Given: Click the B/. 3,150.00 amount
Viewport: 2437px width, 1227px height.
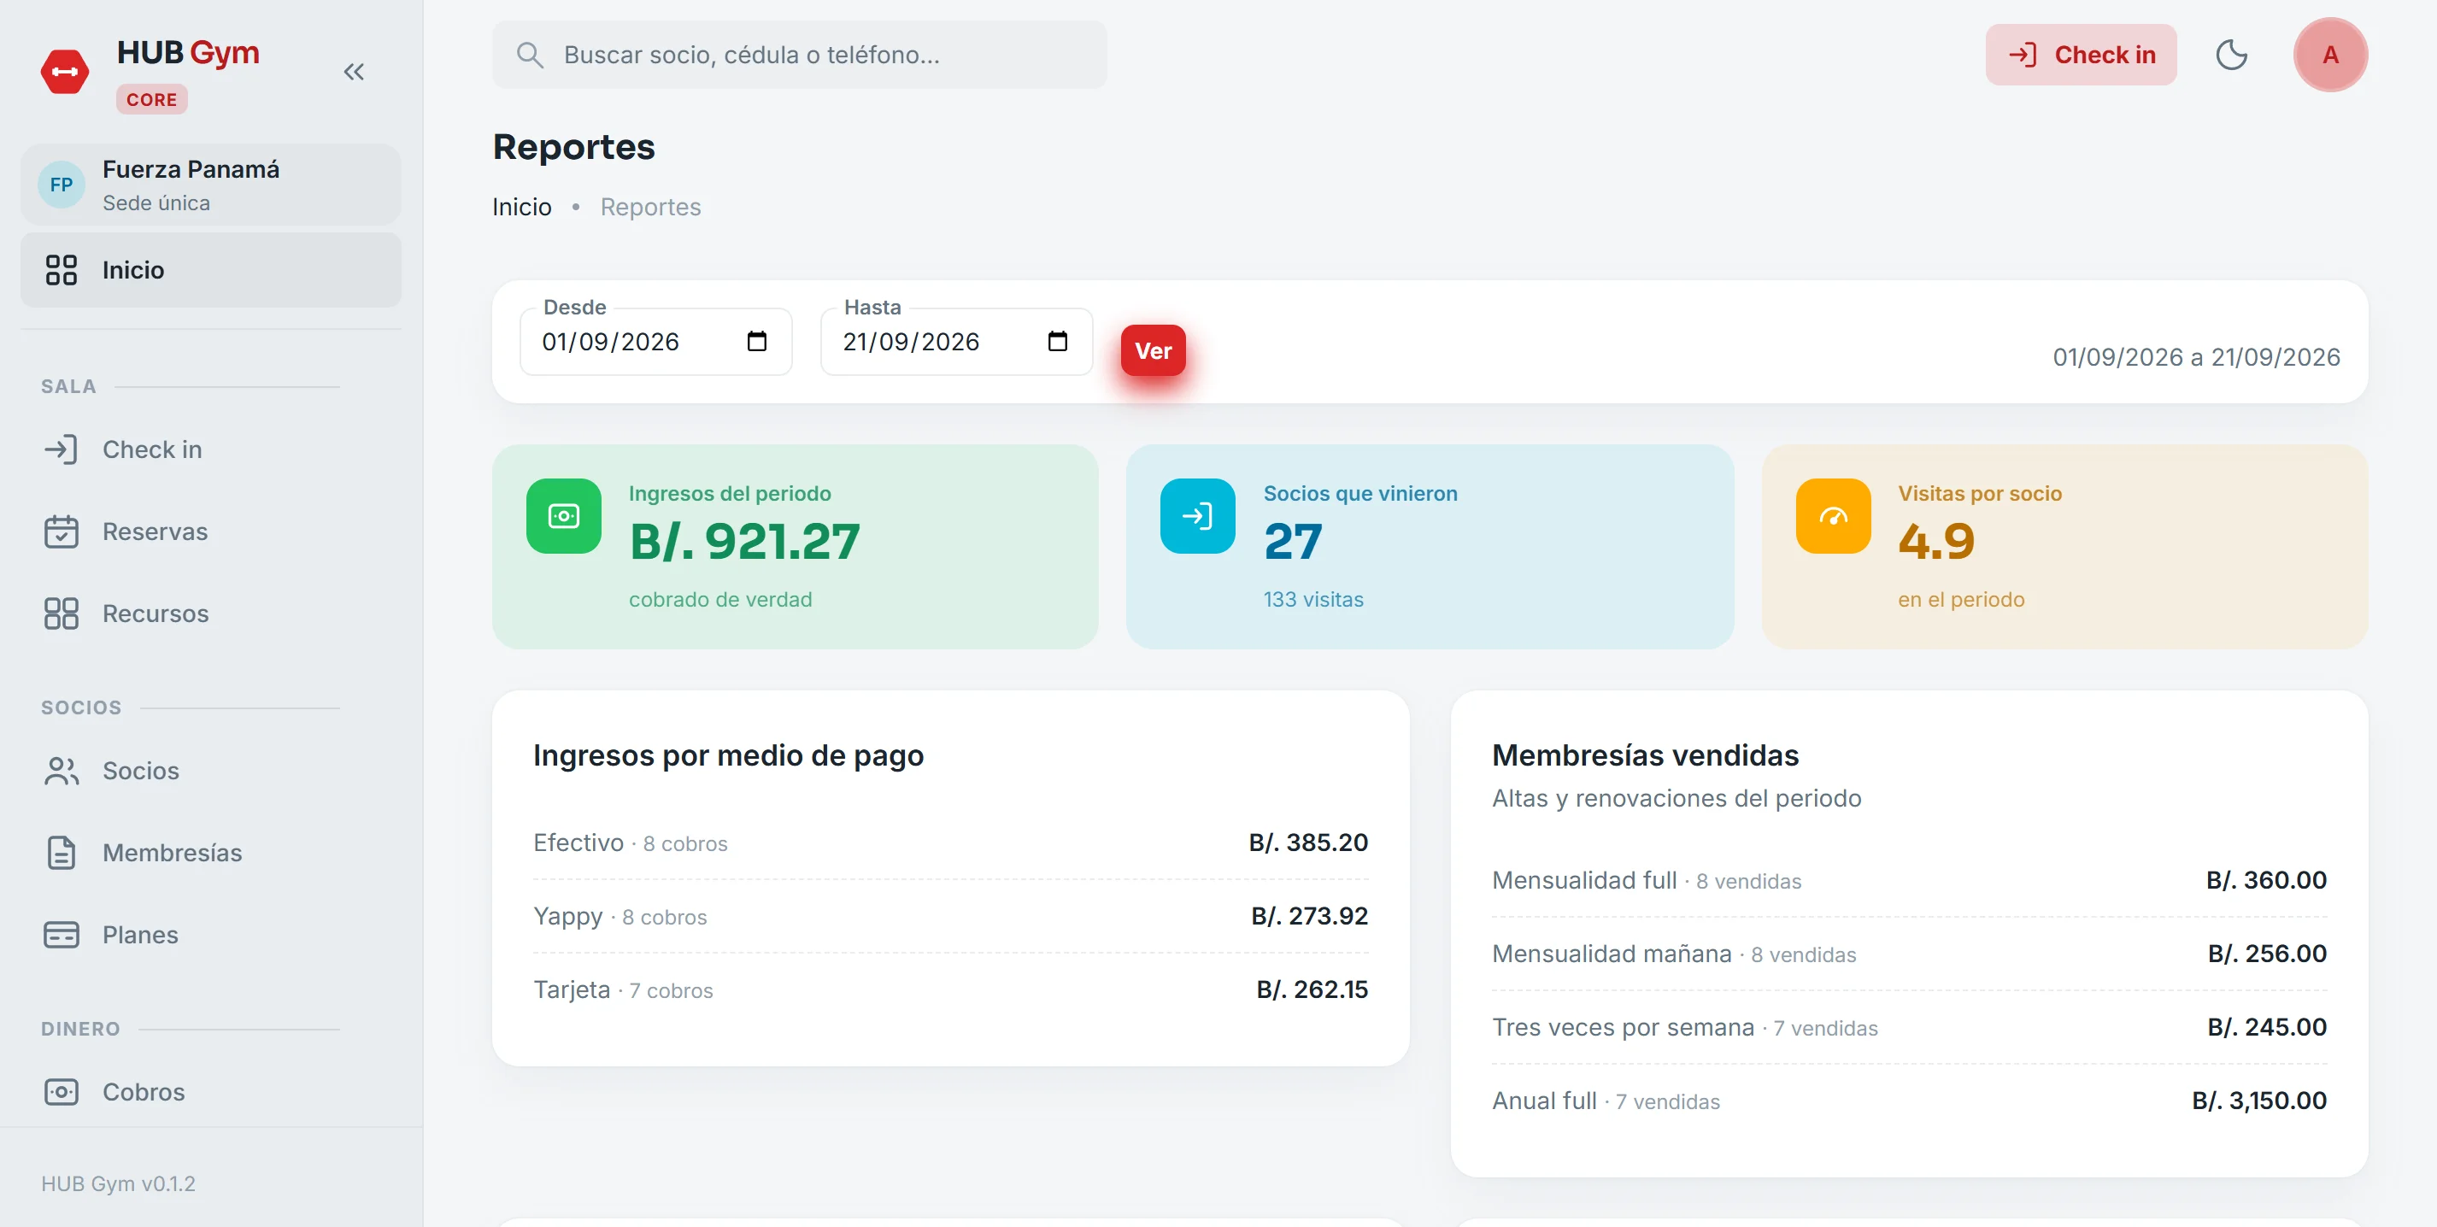Looking at the screenshot, I should click(2259, 1101).
